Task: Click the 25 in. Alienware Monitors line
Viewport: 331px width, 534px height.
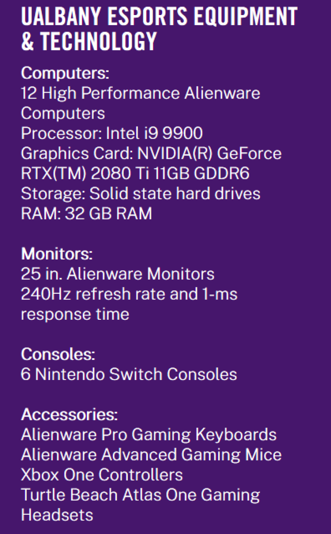Action: [x=118, y=274]
